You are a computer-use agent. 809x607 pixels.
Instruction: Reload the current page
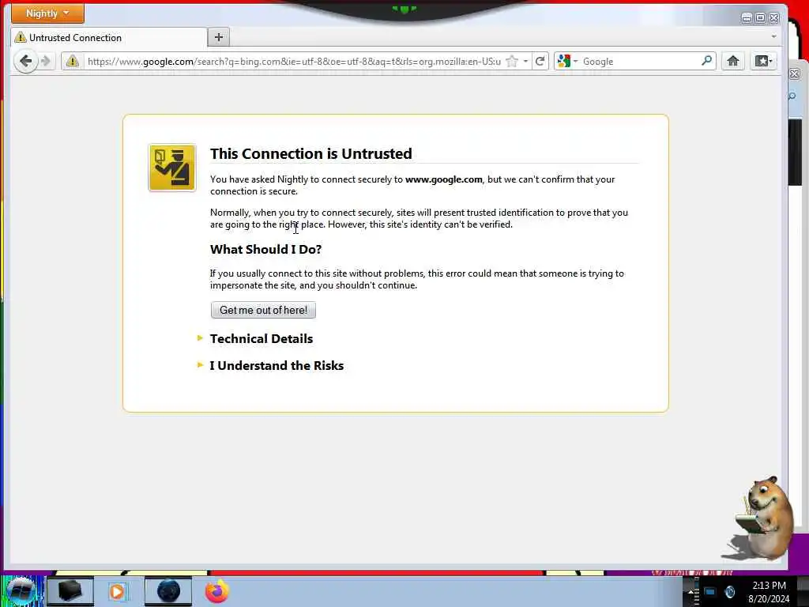(x=540, y=62)
